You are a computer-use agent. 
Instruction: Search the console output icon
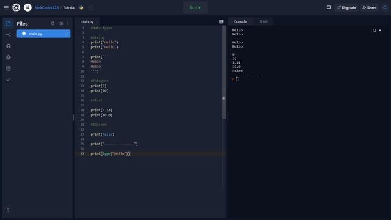pos(375,31)
